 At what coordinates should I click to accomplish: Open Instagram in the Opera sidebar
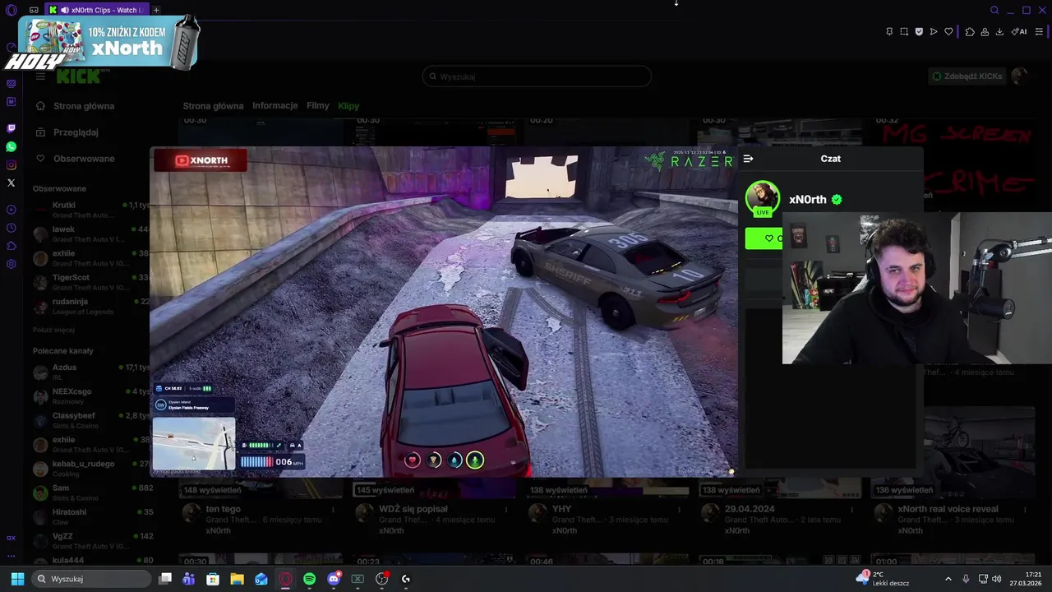coord(11,165)
